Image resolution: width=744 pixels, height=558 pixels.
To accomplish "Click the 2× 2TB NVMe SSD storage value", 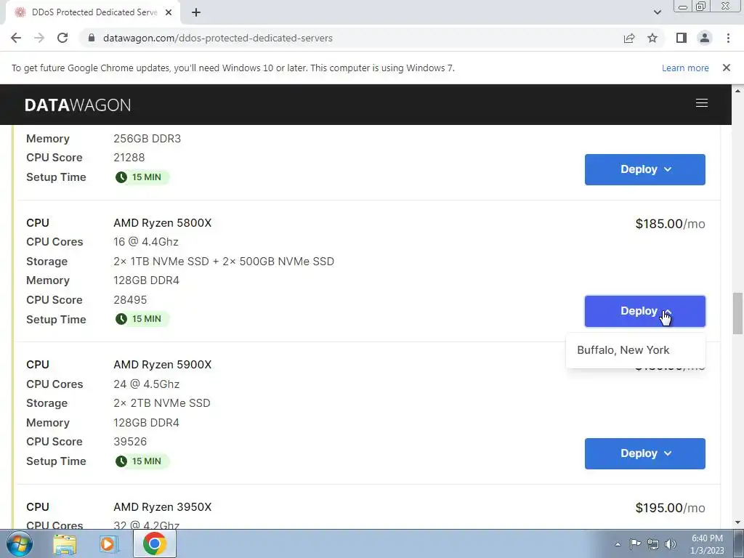I will click(162, 403).
